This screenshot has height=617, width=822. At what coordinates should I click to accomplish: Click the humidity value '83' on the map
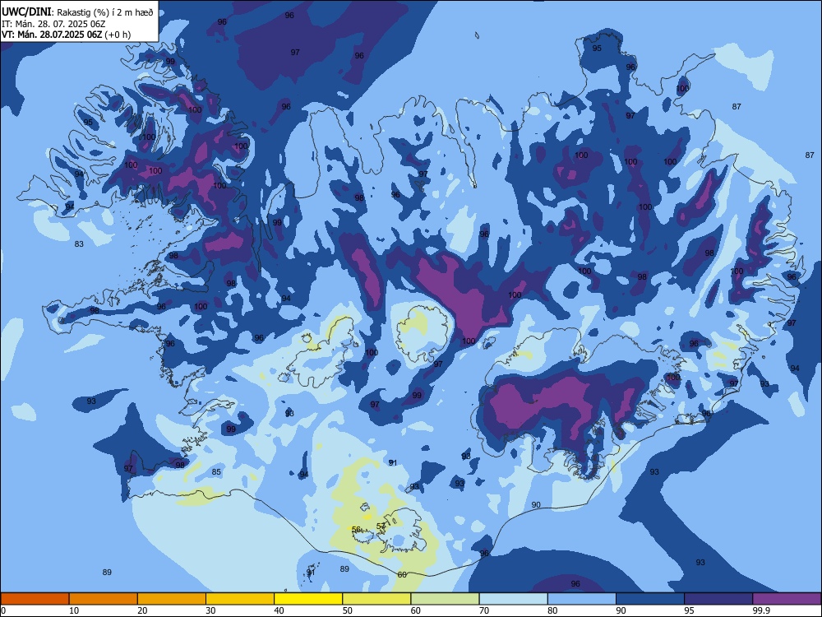coord(79,244)
